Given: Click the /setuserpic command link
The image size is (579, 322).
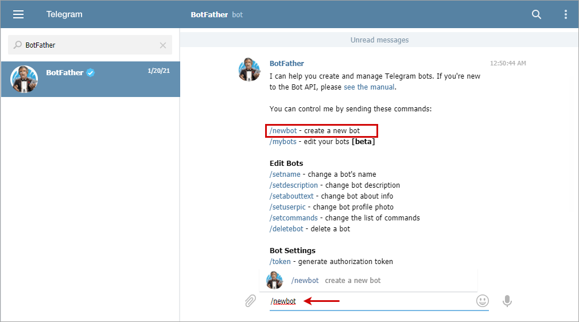Looking at the screenshot, I should (287, 207).
